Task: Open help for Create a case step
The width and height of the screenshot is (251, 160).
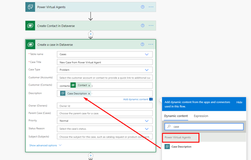Action: [x=142, y=44]
